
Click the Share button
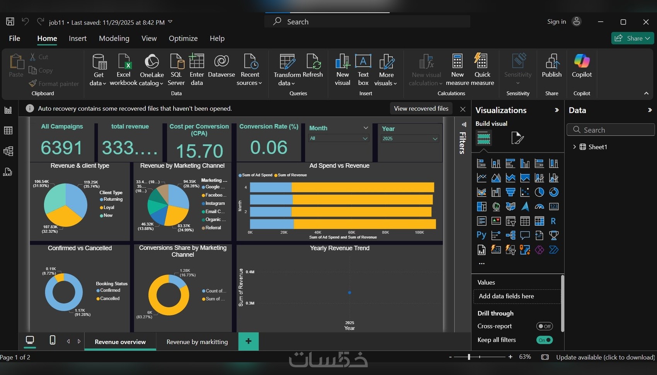tap(633, 38)
